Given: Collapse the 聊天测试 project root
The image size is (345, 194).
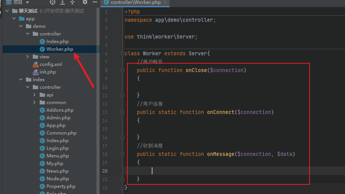Looking at the screenshot, I should [x=7, y=11].
